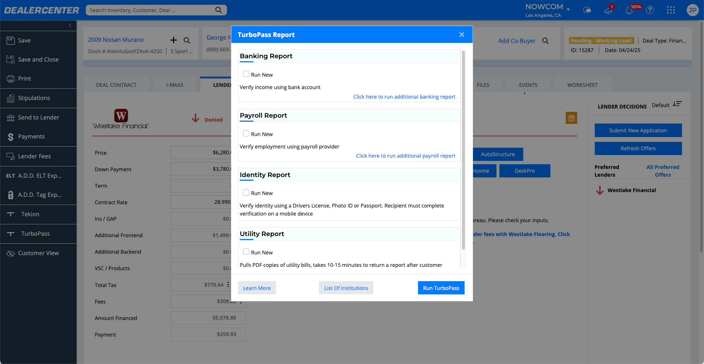Image resolution: width=704 pixels, height=364 pixels.
Task: Toggle Customer View eye icon
Action: click(x=11, y=253)
